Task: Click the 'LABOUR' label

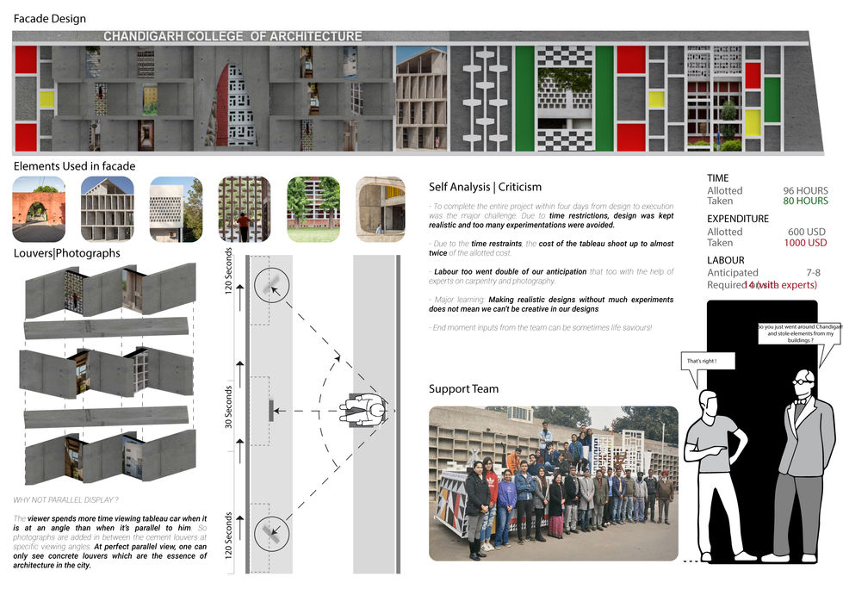Action: pos(726,260)
